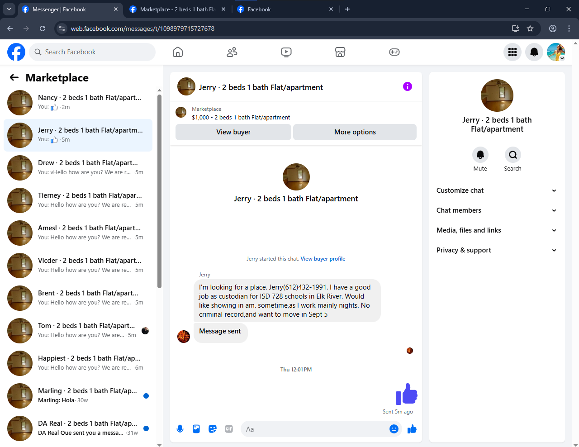Choose a sticker icon
Screen dimensions: 579x447
(213, 429)
